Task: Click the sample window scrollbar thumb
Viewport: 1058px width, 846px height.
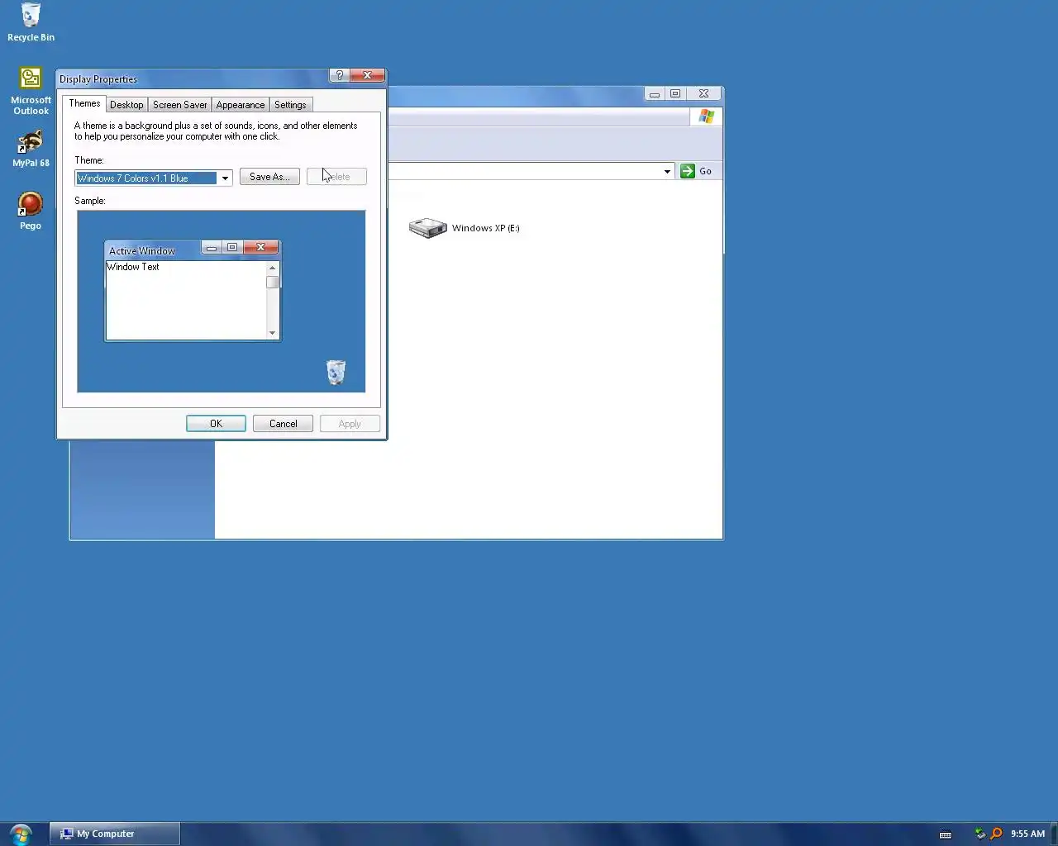Action: click(272, 282)
